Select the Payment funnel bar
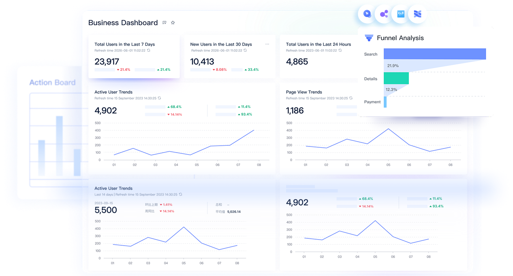Screen dimensions: 513x276 coord(385,102)
